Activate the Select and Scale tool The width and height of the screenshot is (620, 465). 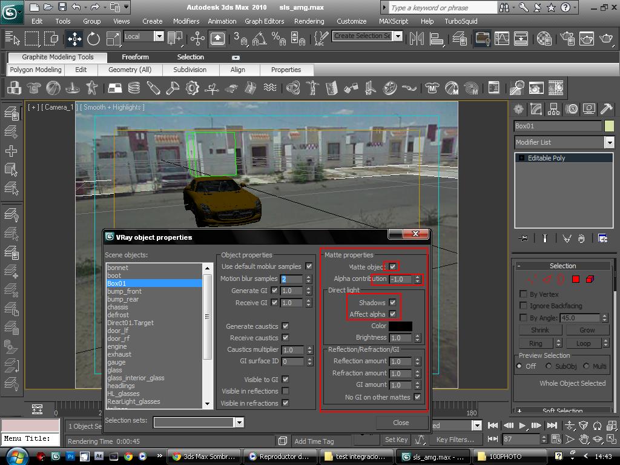[x=113, y=39]
